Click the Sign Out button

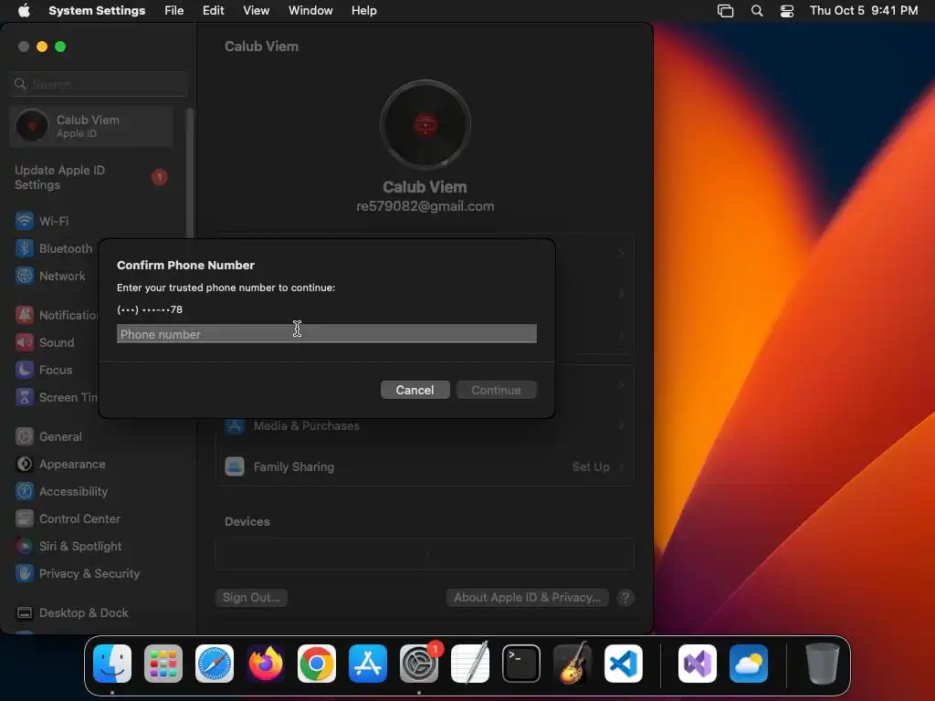click(x=251, y=597)
